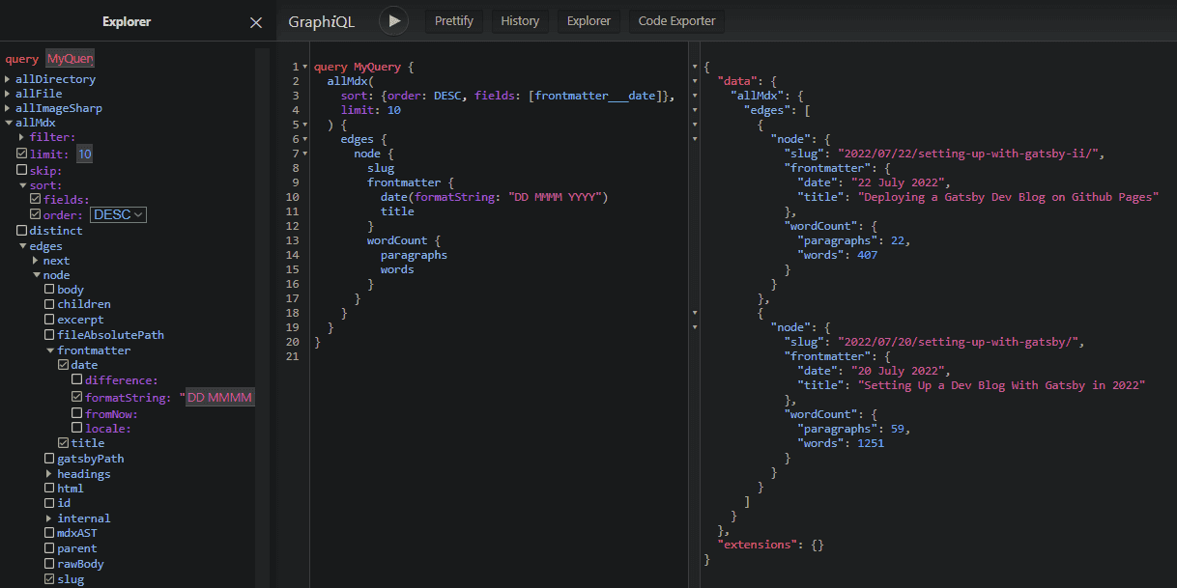This screenshot has width=1177, height=588.
Task: Edit the MyQuery name field
Action: pos(70,59)
